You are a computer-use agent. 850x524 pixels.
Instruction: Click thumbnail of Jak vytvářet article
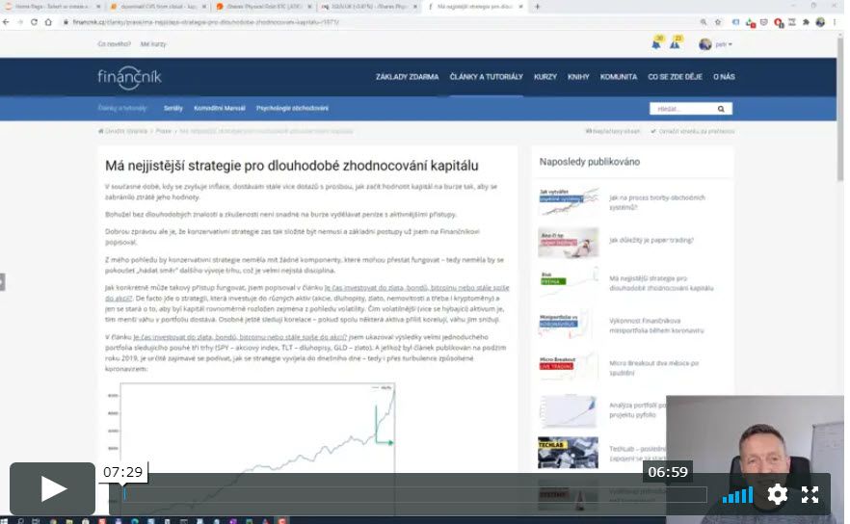click(x=569, y=201)
